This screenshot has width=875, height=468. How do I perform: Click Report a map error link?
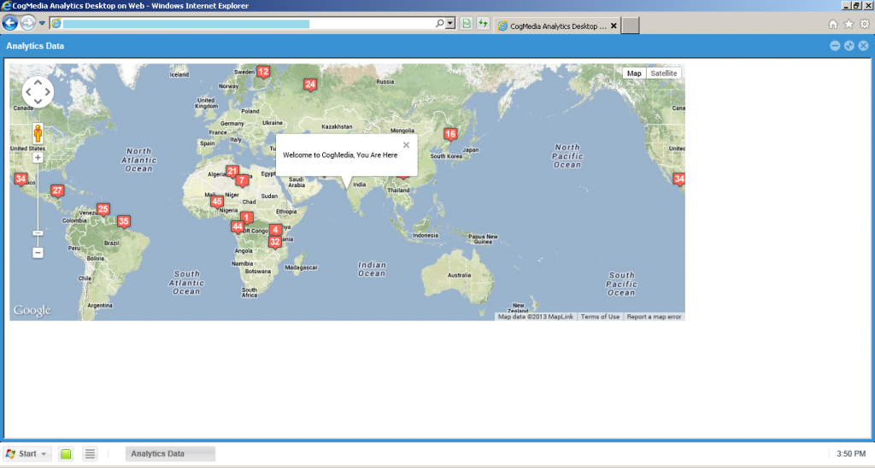(x=654, y=317)
